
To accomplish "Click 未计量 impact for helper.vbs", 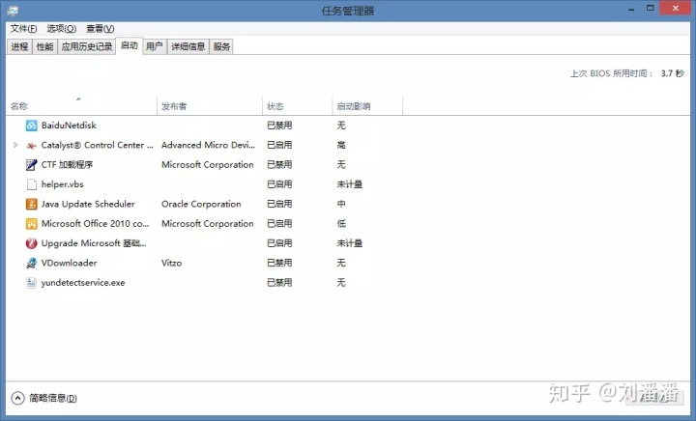I will tap(350, 184).
